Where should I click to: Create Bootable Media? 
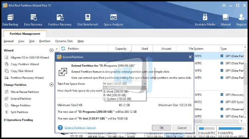pyautogui.click(x=205, y=20)
